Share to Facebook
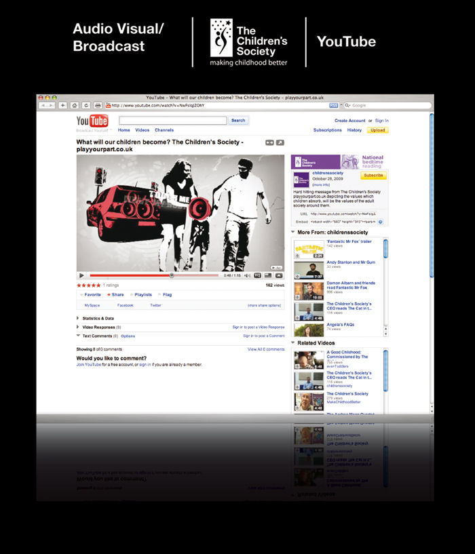 point(126,305)
